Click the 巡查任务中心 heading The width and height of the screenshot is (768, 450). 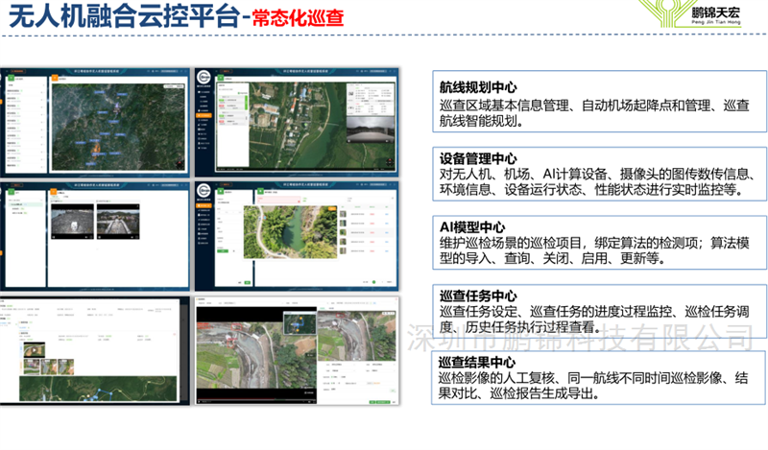click(478, 296)
